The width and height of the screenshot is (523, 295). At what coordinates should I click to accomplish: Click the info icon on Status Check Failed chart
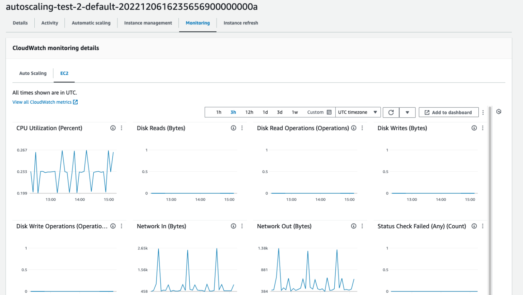point(474,226)
